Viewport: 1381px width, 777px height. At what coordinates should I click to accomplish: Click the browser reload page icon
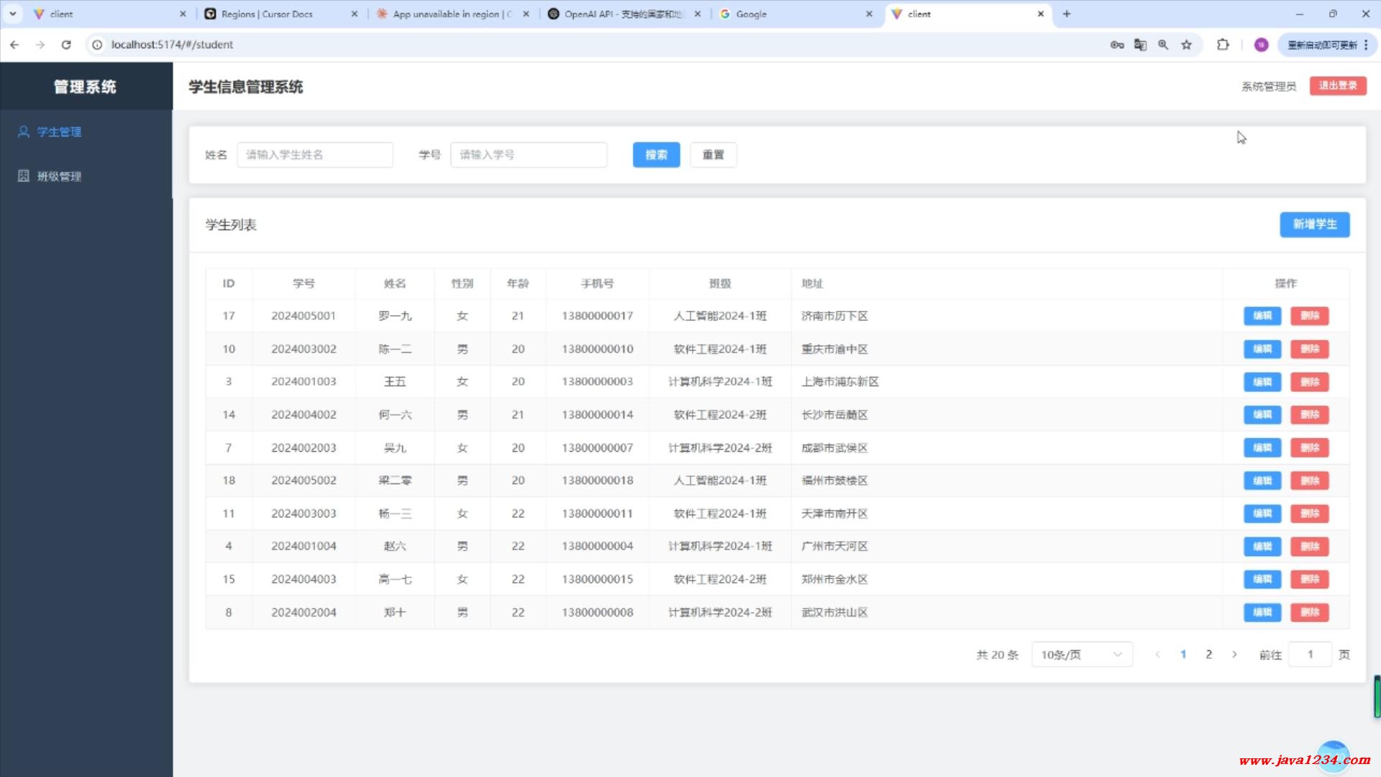[66, 45]
